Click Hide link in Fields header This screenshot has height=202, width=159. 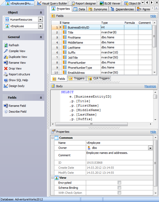point(153,16)
